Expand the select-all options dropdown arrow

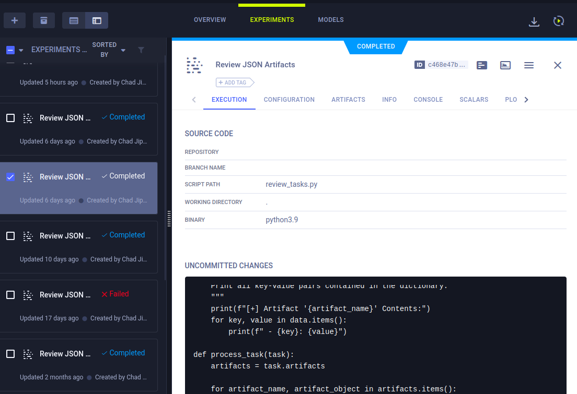pyautogui.click(x=21, y=50)
